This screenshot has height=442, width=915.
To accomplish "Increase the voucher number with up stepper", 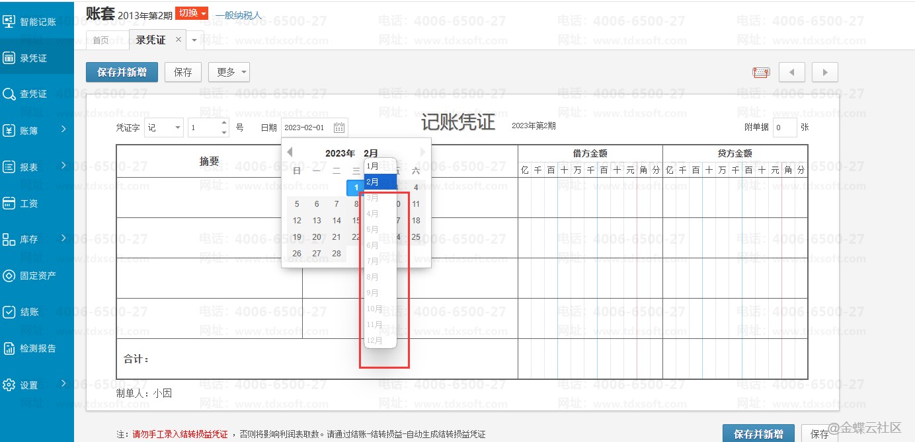I will click(x=224, y=123).
